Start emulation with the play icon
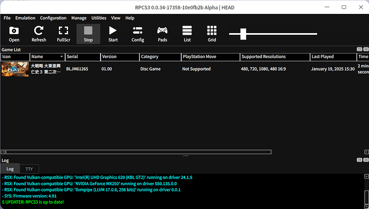Screen dimensions: 369x209 coord(113,34)
